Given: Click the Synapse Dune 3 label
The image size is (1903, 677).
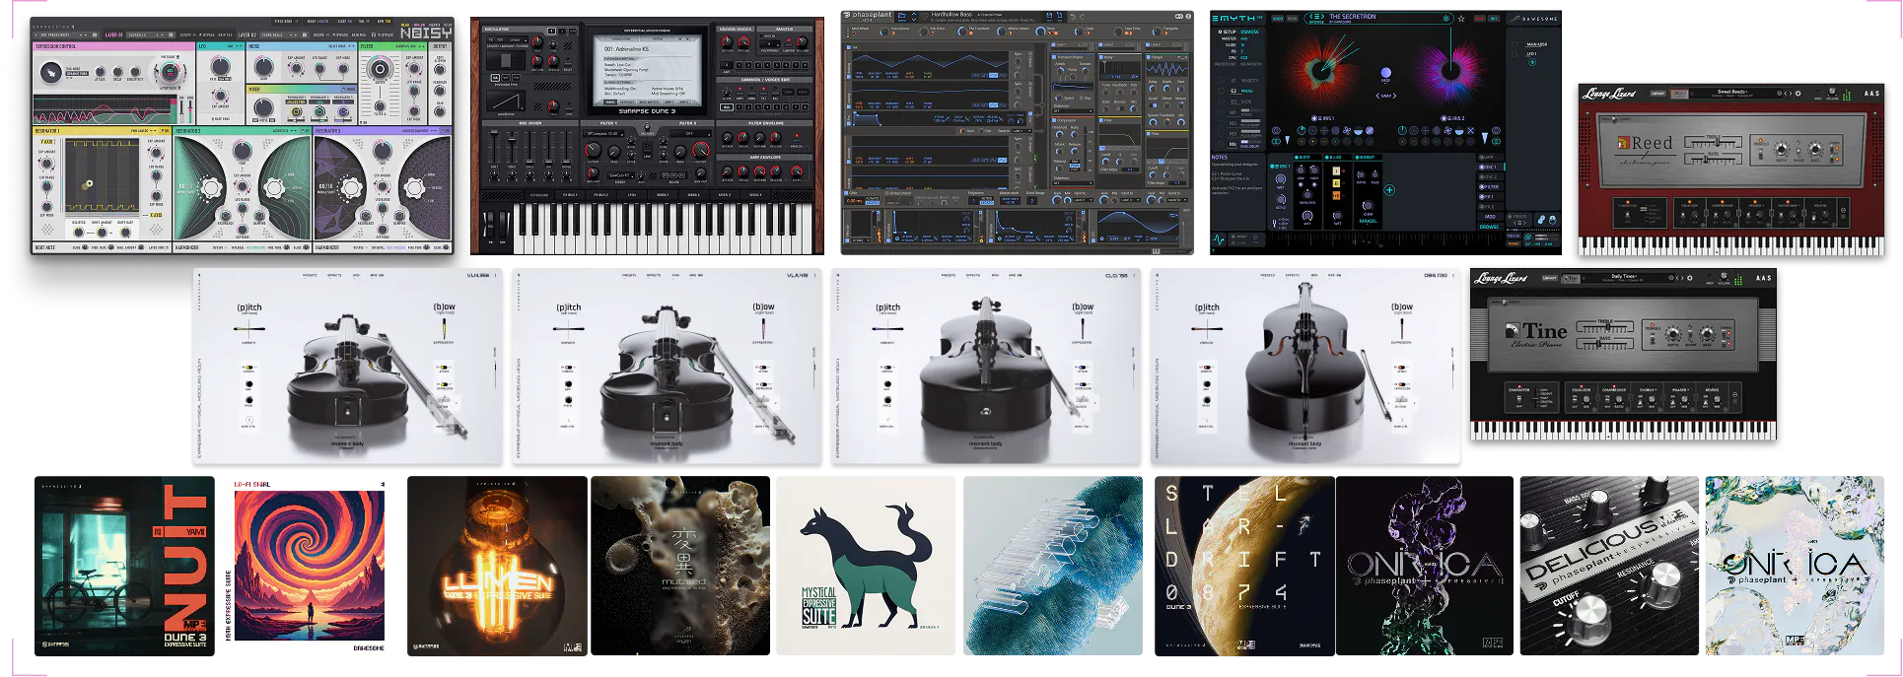Looking at the screenshot, I should (647, 111).
